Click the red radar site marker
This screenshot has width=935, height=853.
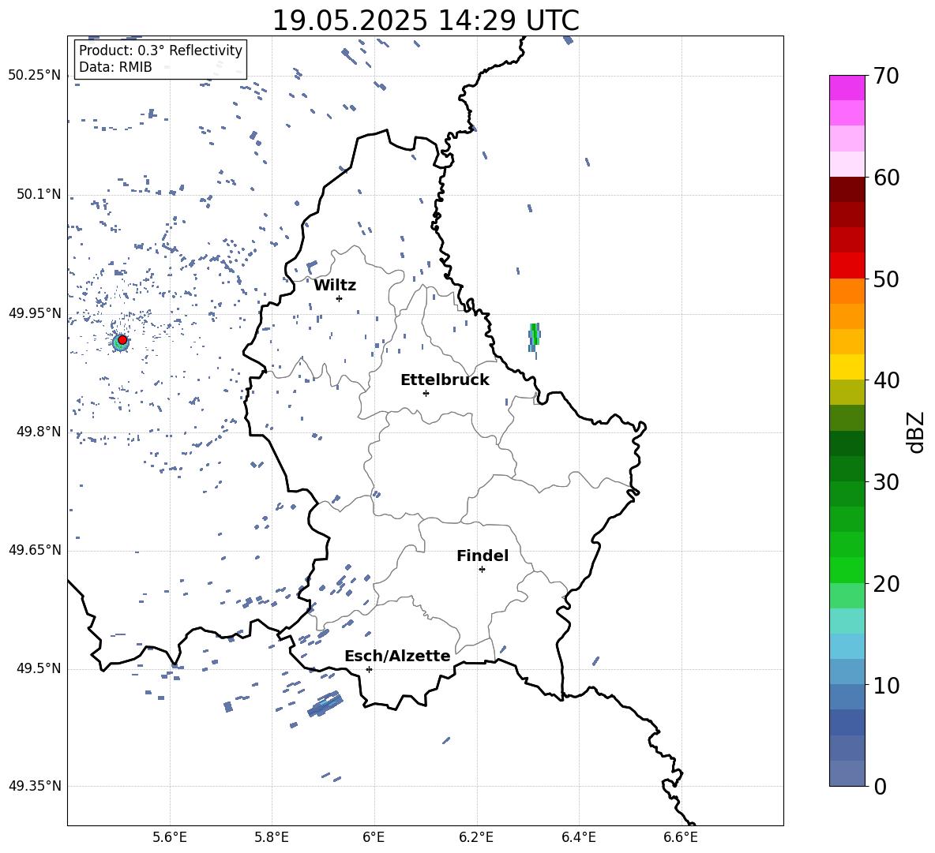122,340
